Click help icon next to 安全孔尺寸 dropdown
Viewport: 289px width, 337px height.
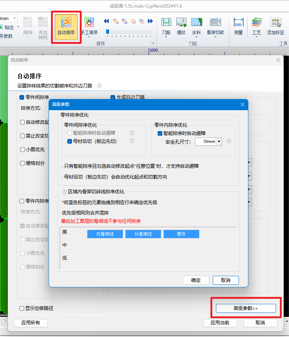click(x=229, y=141)
